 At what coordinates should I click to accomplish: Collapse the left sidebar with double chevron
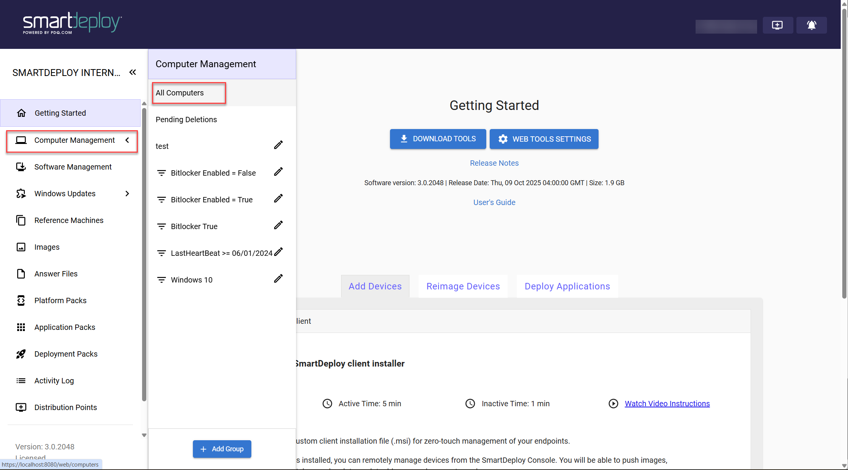(x=133, y=72)
